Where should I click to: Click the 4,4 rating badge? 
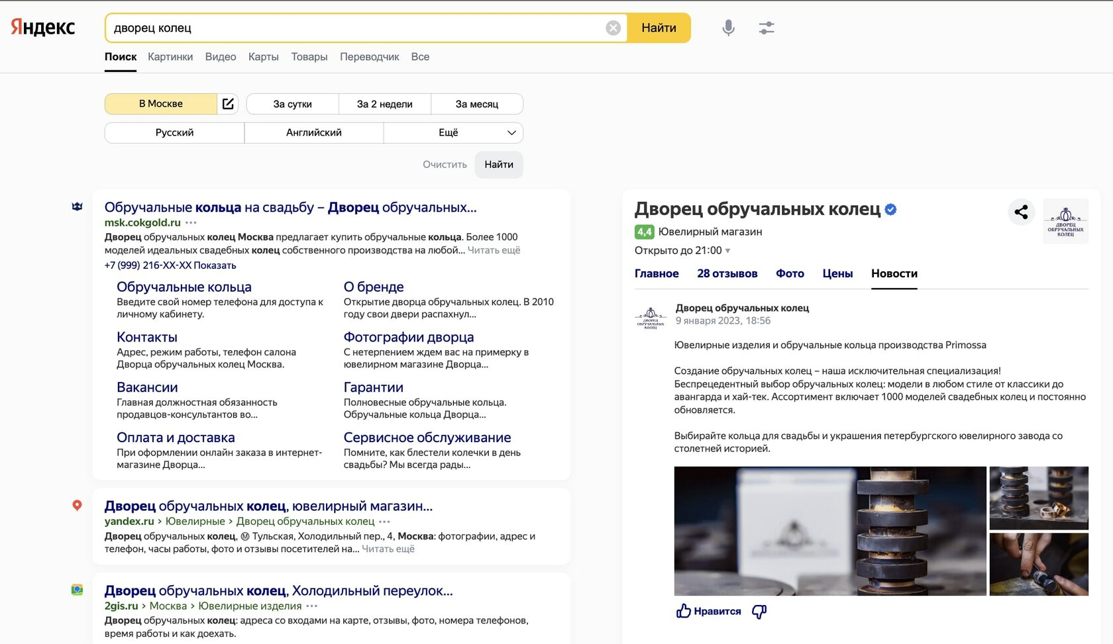point(644,232)
